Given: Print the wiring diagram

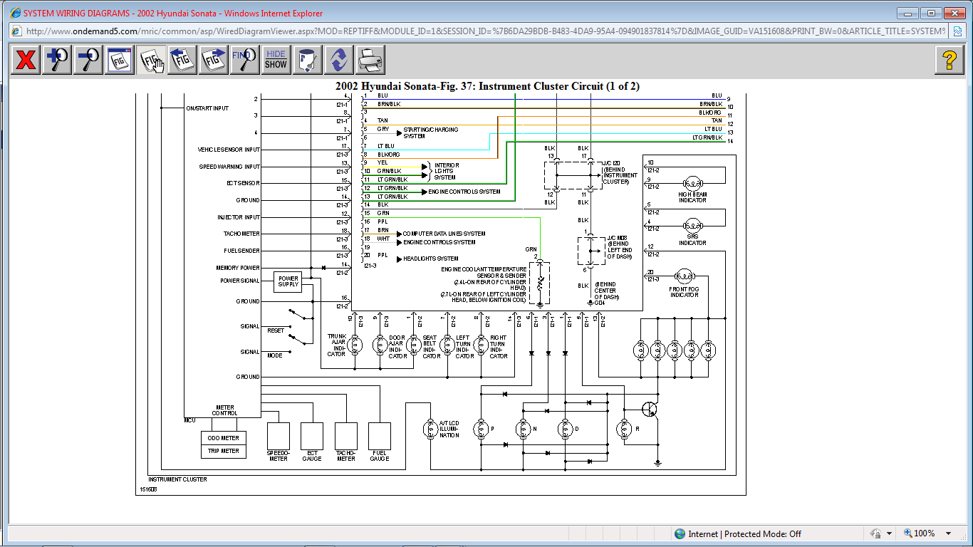Looking at the screenshot, I should [x=370, y=60].
